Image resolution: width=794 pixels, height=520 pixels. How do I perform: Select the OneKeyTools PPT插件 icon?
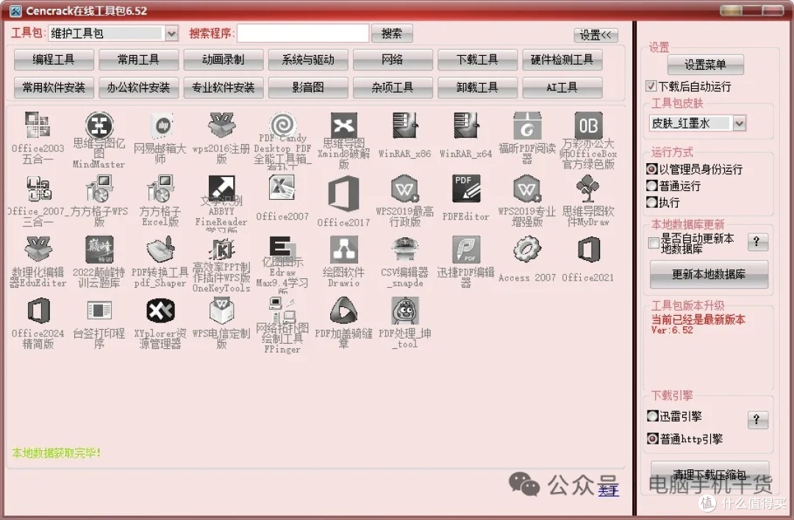pyautogui.click(x=222, y=248)
